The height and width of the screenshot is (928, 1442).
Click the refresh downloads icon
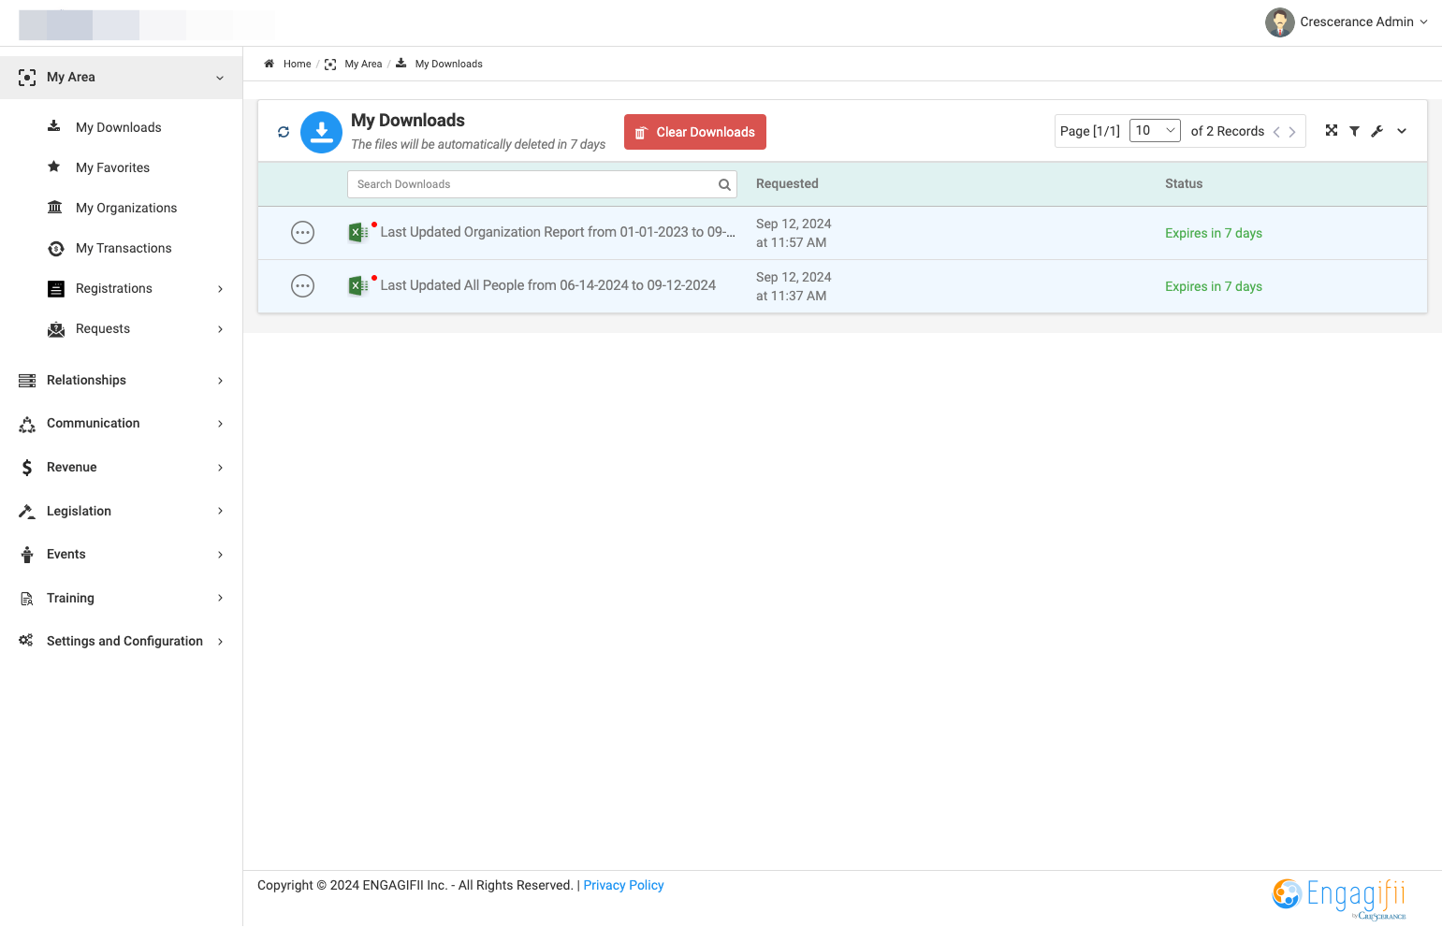click(284, 132)
